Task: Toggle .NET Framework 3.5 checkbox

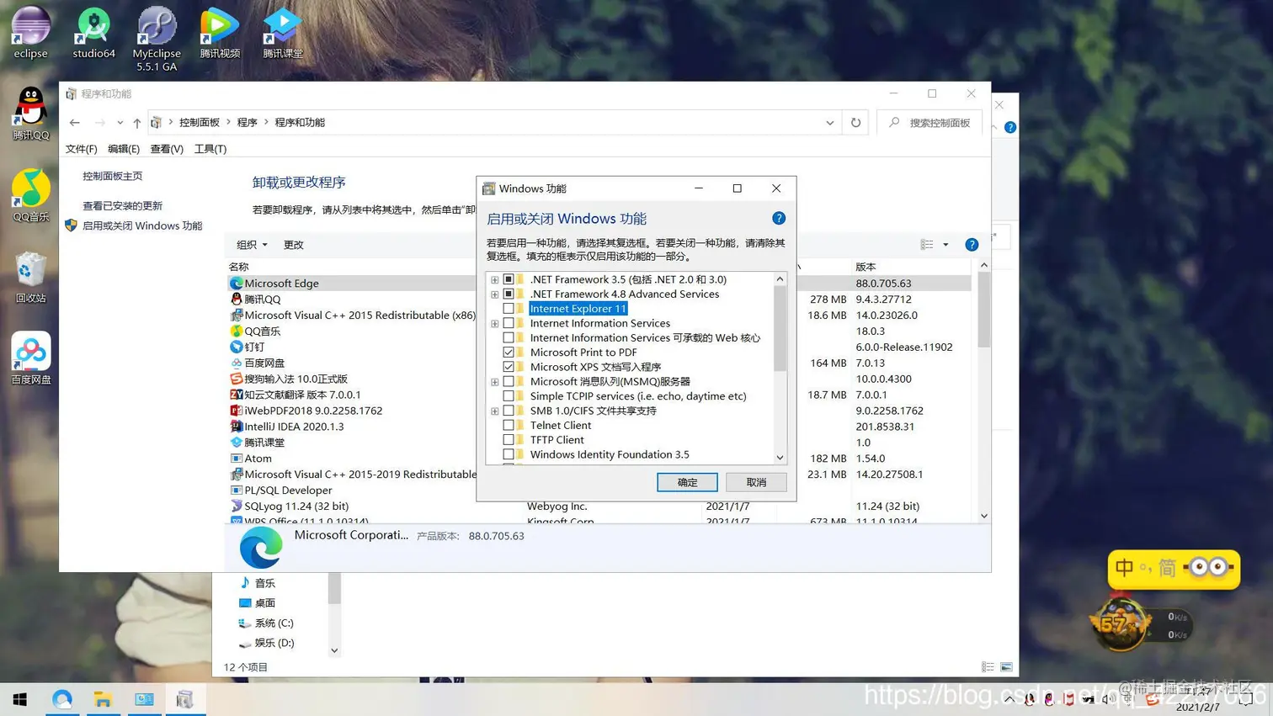Action: coord(509,279)
